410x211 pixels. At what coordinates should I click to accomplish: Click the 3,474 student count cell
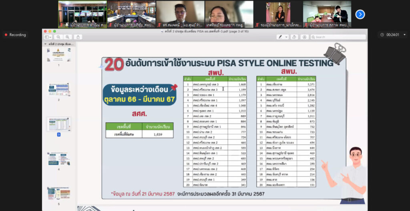point(306,90)
